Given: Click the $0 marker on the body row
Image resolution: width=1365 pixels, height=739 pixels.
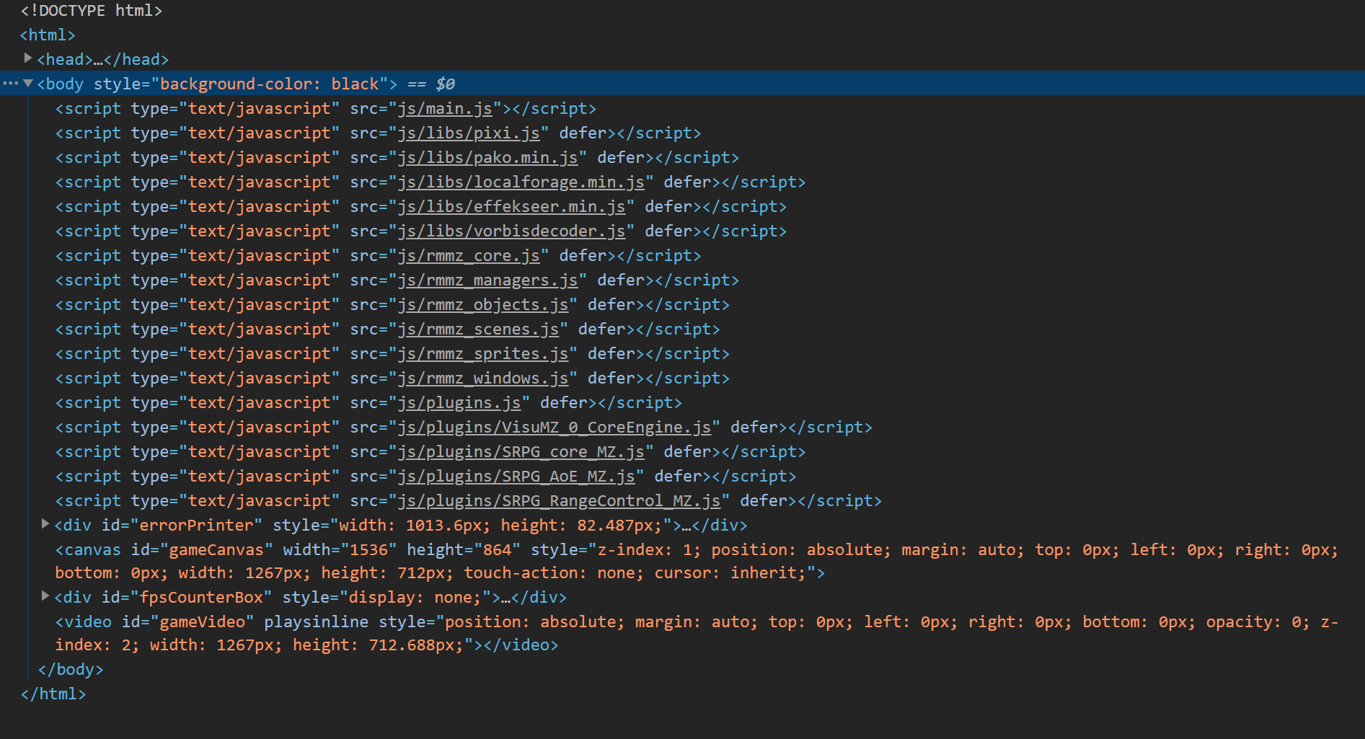Looking at the screenshot, I should tap(445, 84).
